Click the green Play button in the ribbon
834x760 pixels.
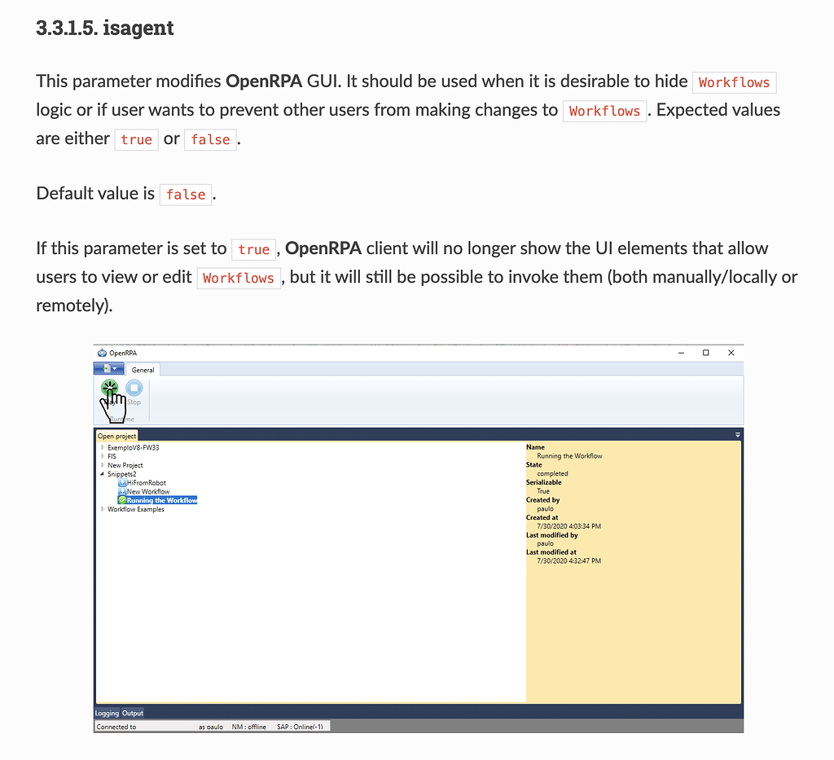pyautogui.click(x=110, y=389)
